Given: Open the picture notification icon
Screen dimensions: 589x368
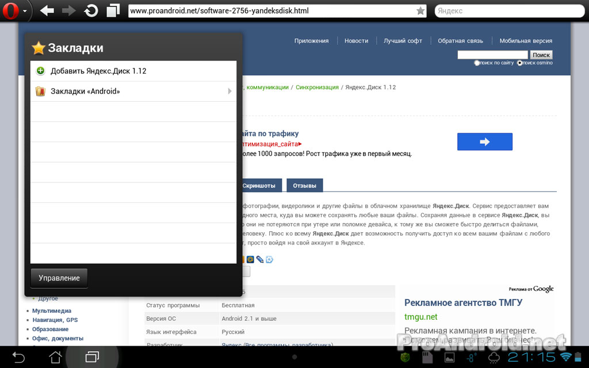Looking at the screenshot, I should pyautogui.click(x=449, y=357).
